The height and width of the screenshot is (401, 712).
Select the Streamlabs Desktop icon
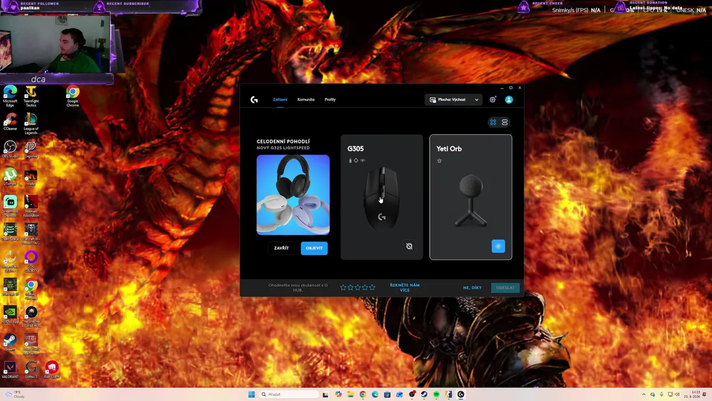[x=10, y=206]
